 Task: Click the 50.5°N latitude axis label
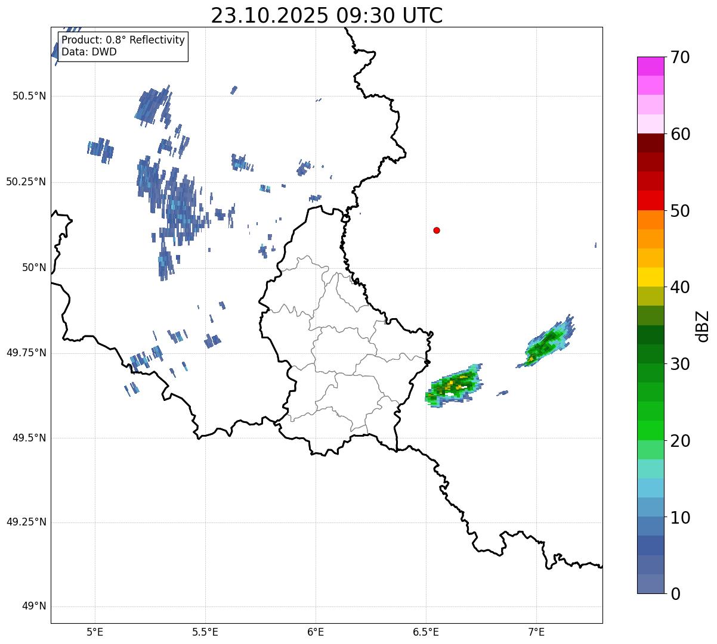pyautogui.click(x=29, y=96)
